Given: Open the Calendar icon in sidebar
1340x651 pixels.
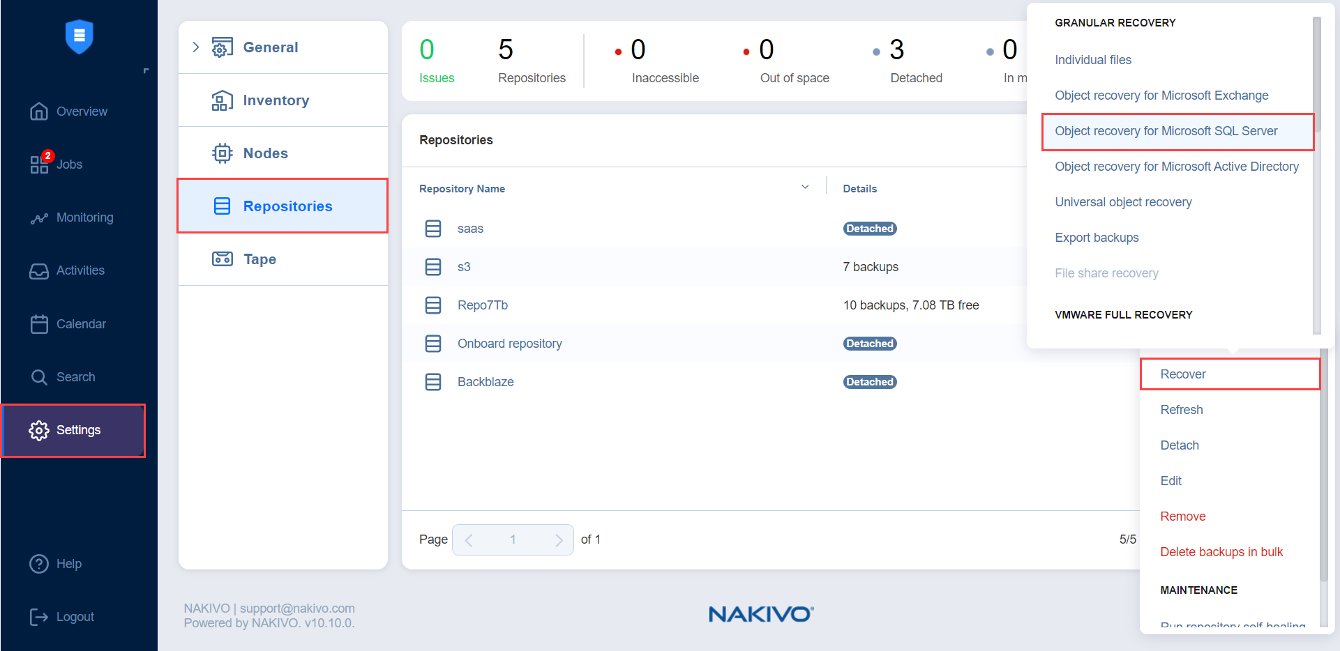Looking at the screenshot, I should [x=39, y=324].
